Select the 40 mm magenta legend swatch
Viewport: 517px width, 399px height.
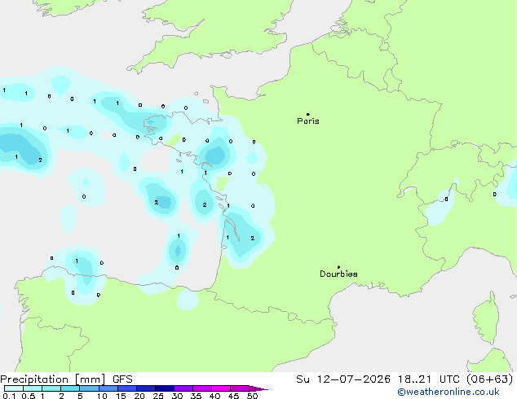coord(221,388)
